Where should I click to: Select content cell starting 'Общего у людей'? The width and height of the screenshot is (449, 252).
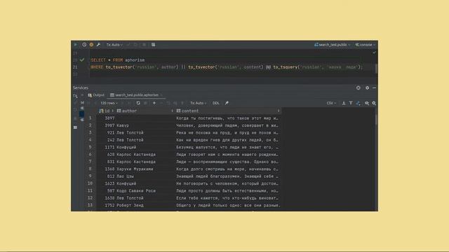click(228, 205)
